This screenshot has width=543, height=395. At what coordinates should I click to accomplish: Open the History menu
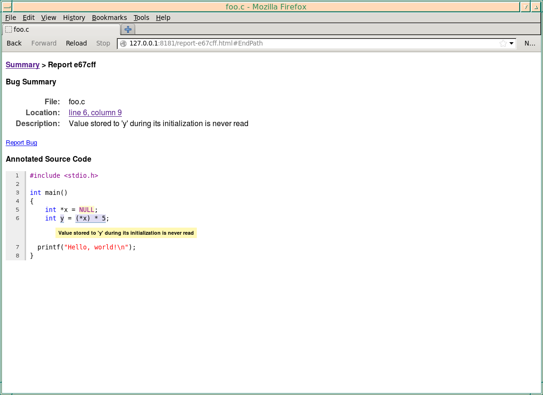pos(74,18)
